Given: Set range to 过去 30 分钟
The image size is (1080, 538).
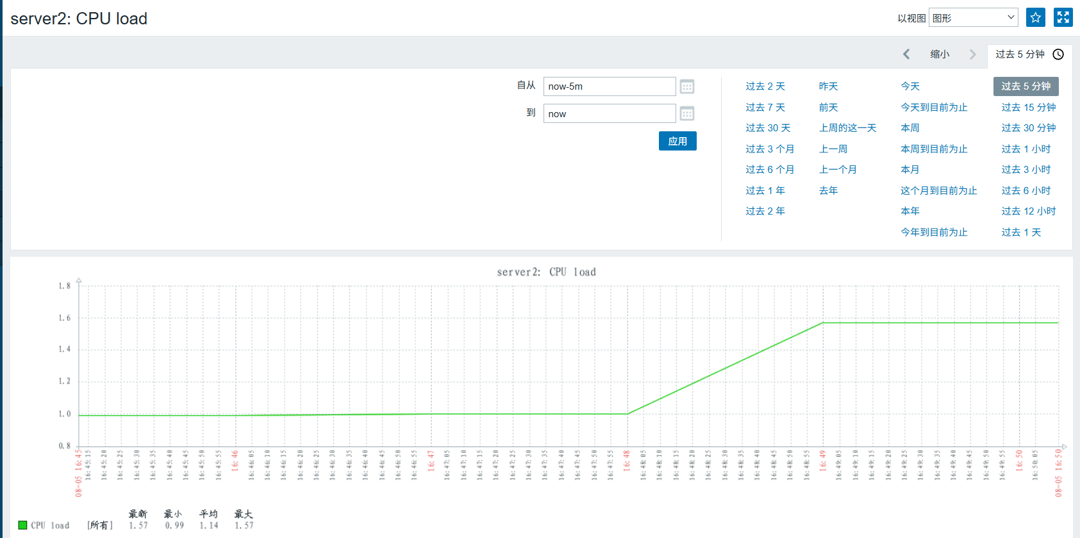Looking at the screenshot, I should [1029, 128].
